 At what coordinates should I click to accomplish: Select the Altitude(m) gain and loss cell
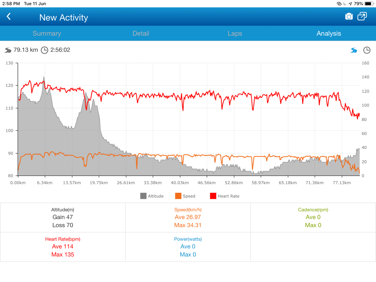click(63, 217)
